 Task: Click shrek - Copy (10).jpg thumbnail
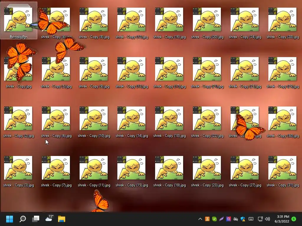click(94, 118)
